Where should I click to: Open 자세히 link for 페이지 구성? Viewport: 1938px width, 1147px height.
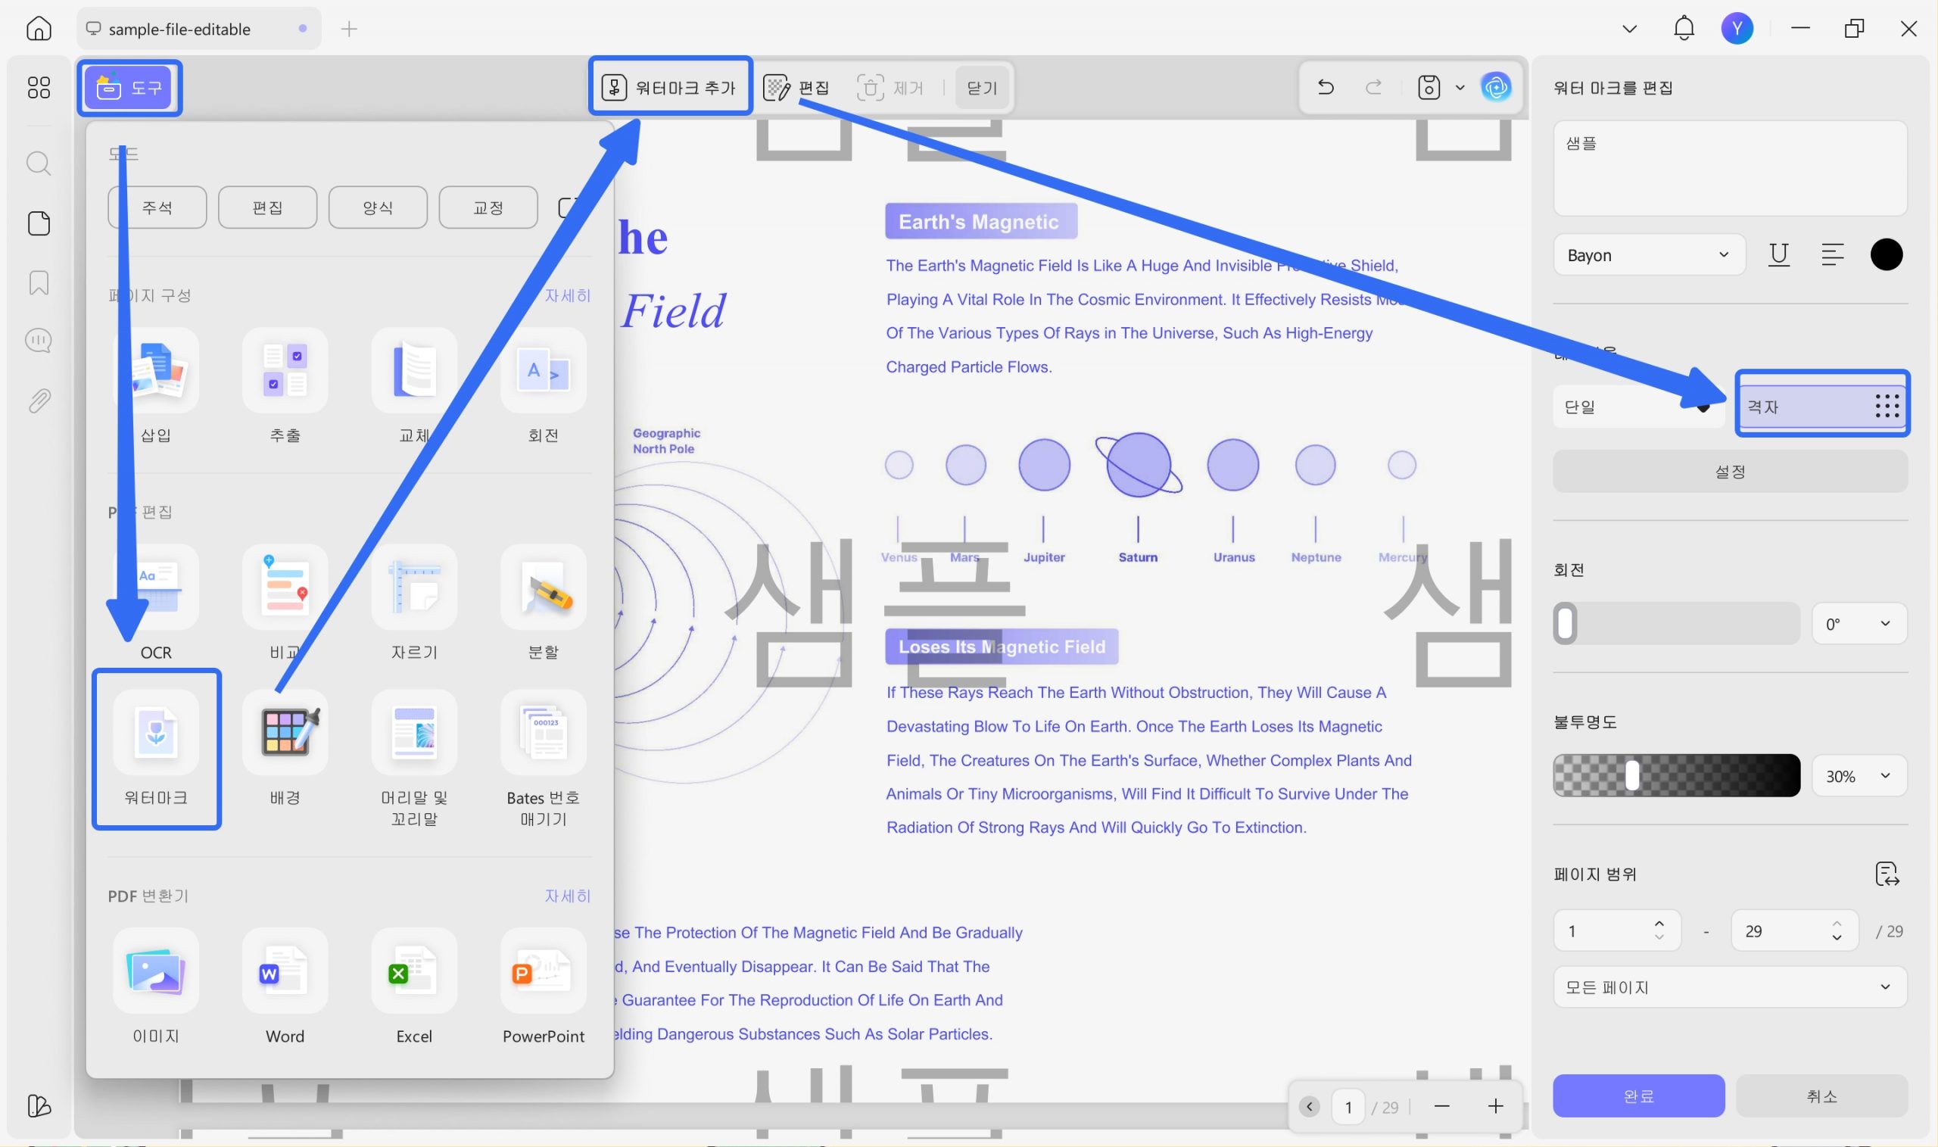(x=567, y=295)
